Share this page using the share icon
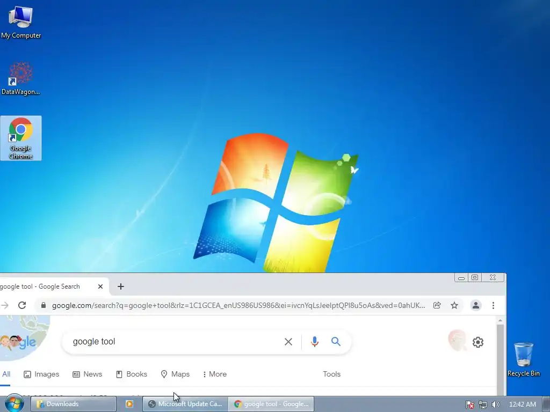Viewport: 550px width, 412px height. [437, 305]
